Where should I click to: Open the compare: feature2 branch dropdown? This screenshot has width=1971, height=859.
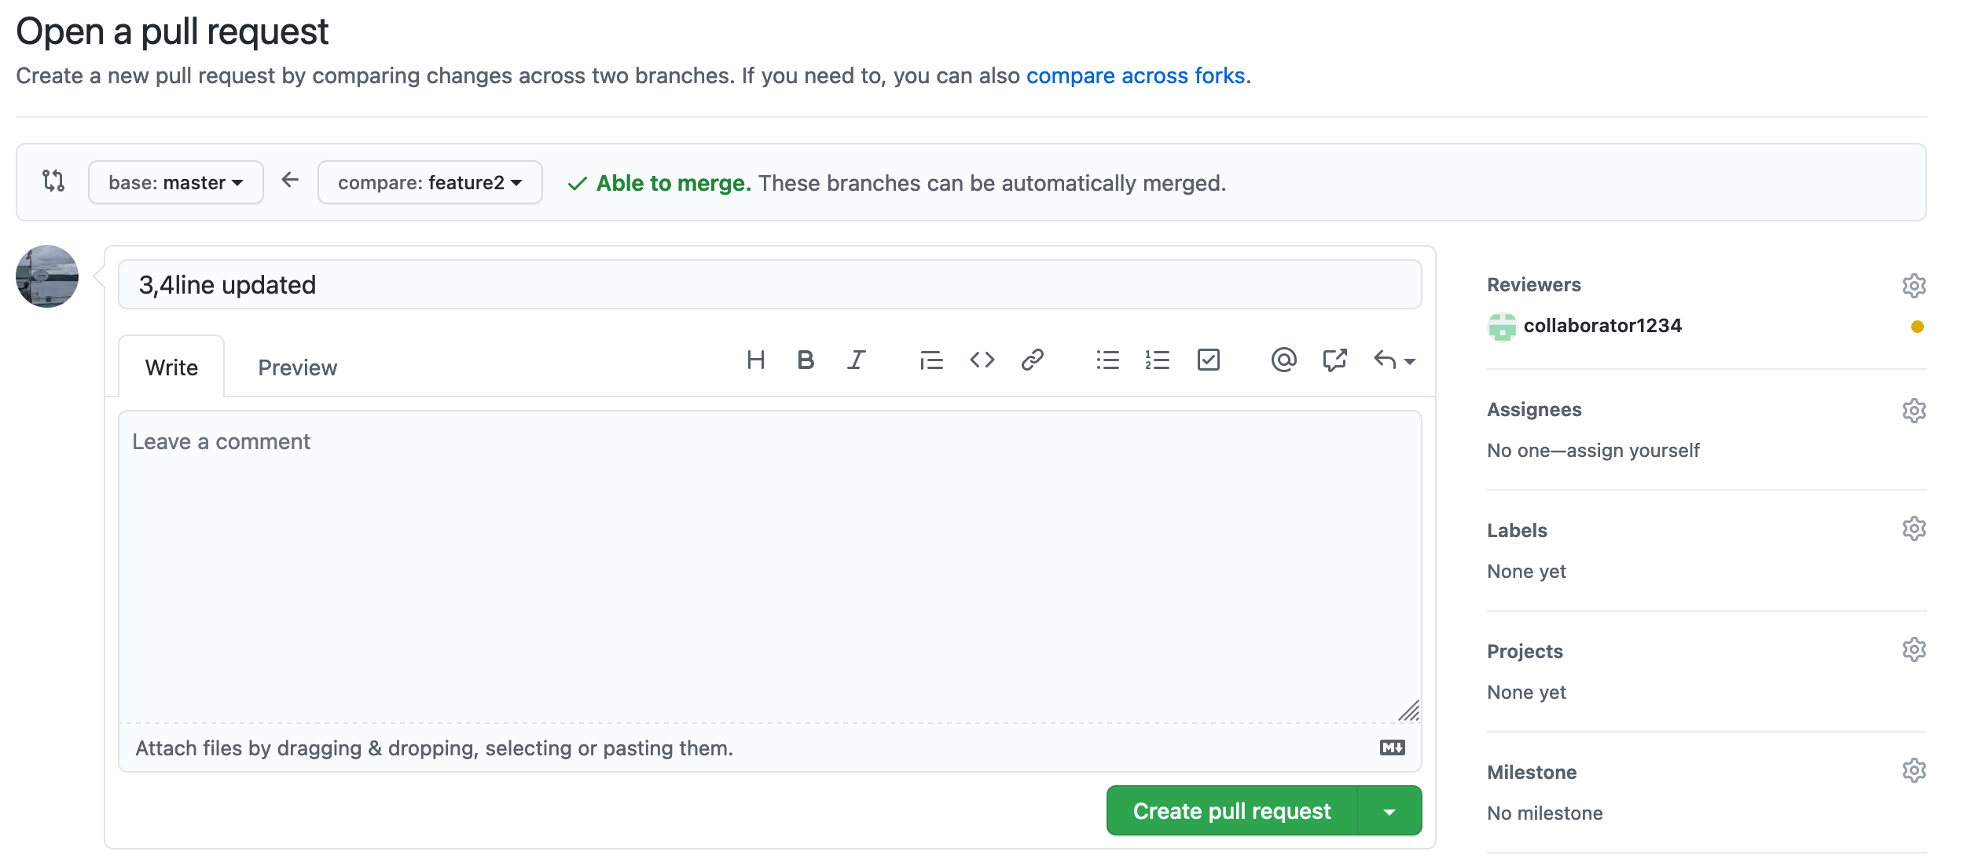430,183
